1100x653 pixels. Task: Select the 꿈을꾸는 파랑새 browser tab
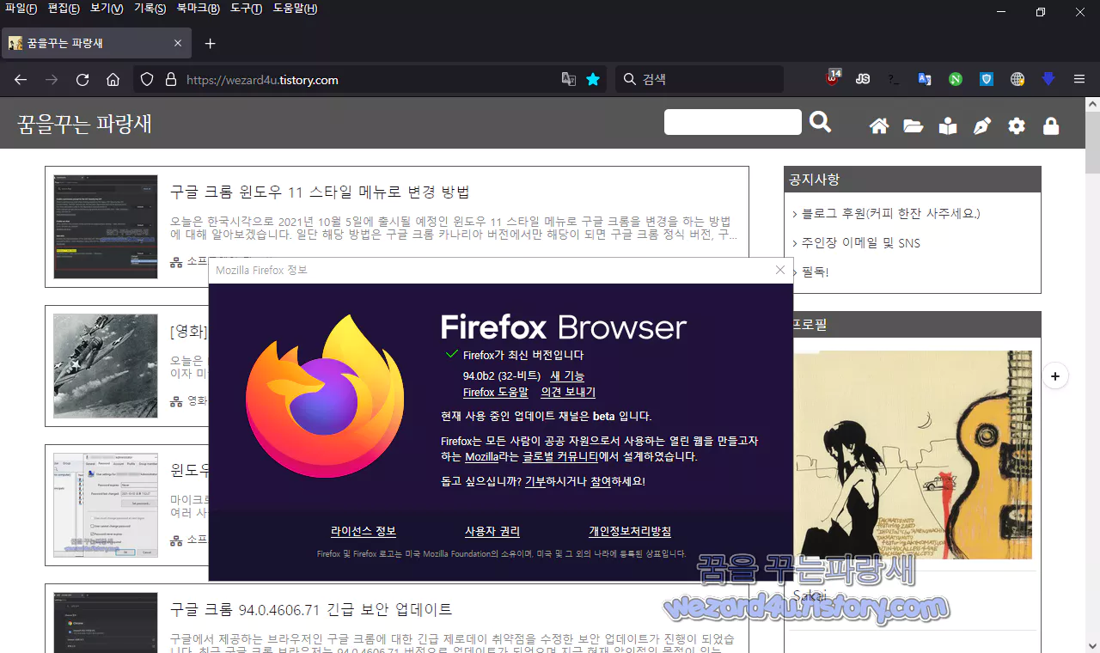coord(96,43)
